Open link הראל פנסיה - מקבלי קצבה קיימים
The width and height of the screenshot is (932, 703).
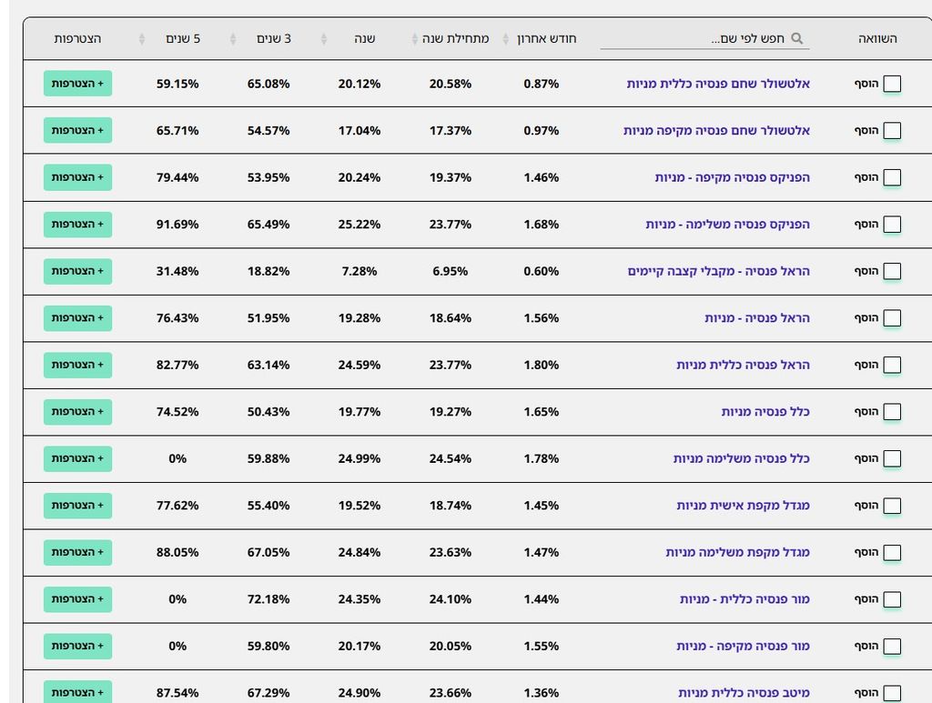click(x=719, y=271)
